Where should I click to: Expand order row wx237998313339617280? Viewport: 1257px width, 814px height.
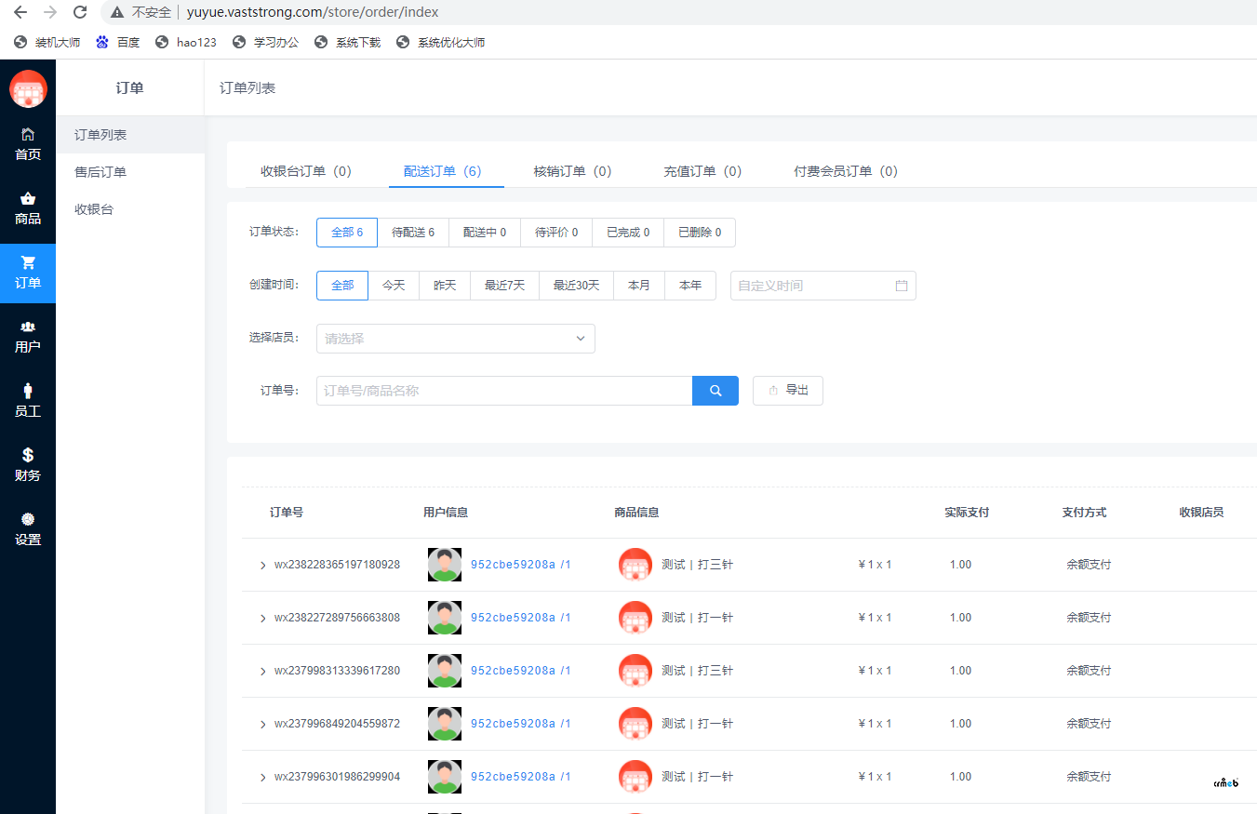(x=263, y=672)
